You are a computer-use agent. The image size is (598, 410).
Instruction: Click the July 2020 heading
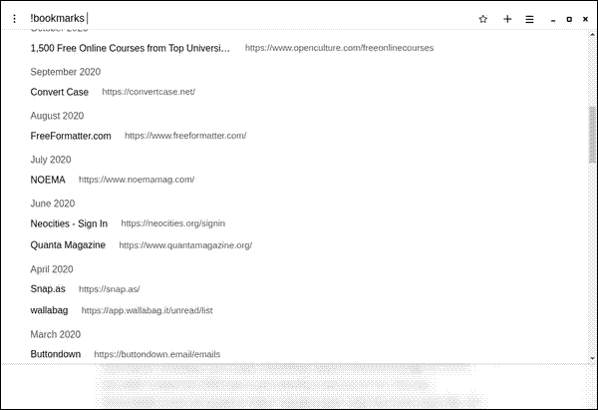(51, 160)
